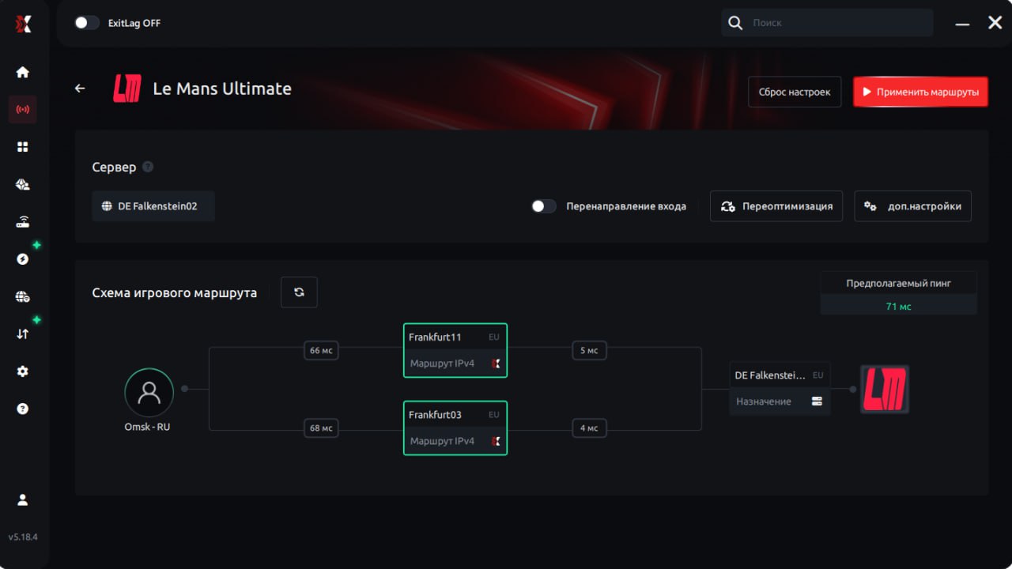Go back with the left arrow
This screenshot has width=1012, height=569.
coord(80,89)
